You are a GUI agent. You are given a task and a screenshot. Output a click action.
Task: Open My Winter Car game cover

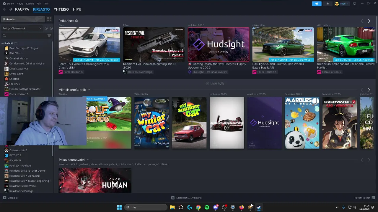(152, 123)
